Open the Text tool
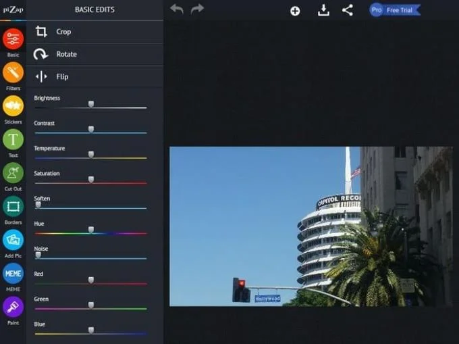 pos(13,139)
